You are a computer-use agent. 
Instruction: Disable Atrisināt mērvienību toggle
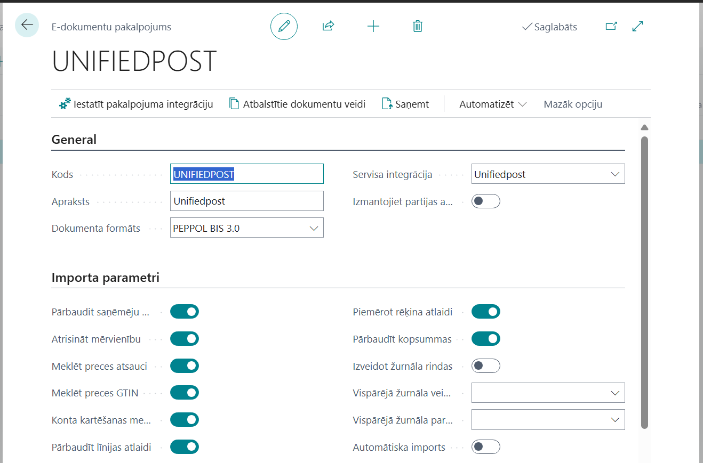tap(185, 339)
